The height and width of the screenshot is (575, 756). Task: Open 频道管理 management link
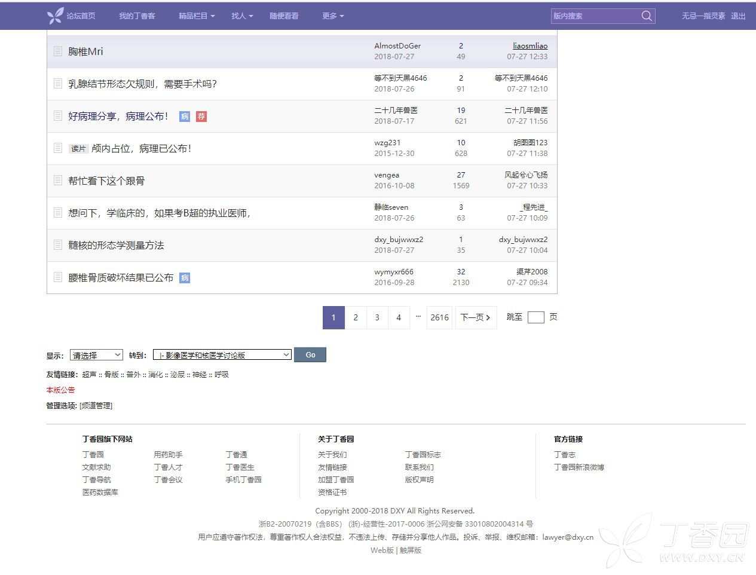point(96,406)
